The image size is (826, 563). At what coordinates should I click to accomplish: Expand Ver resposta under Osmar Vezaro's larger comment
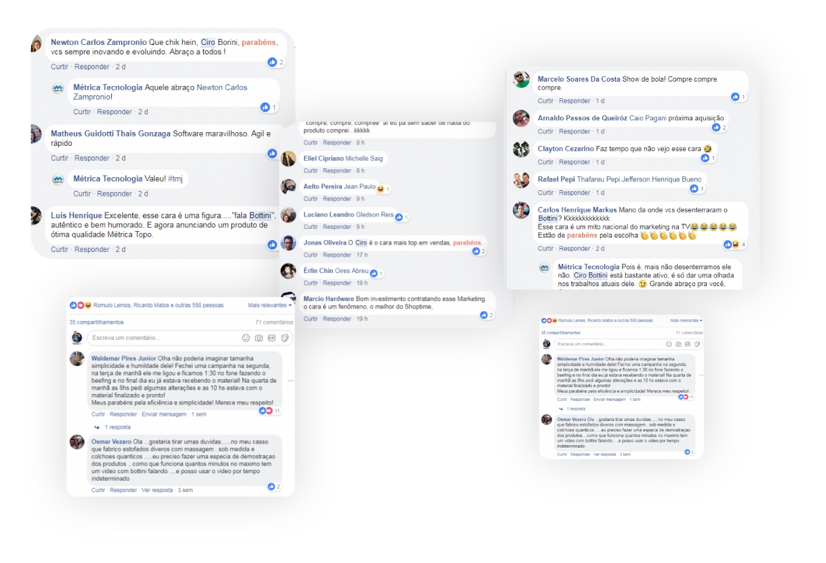point(157,490)
